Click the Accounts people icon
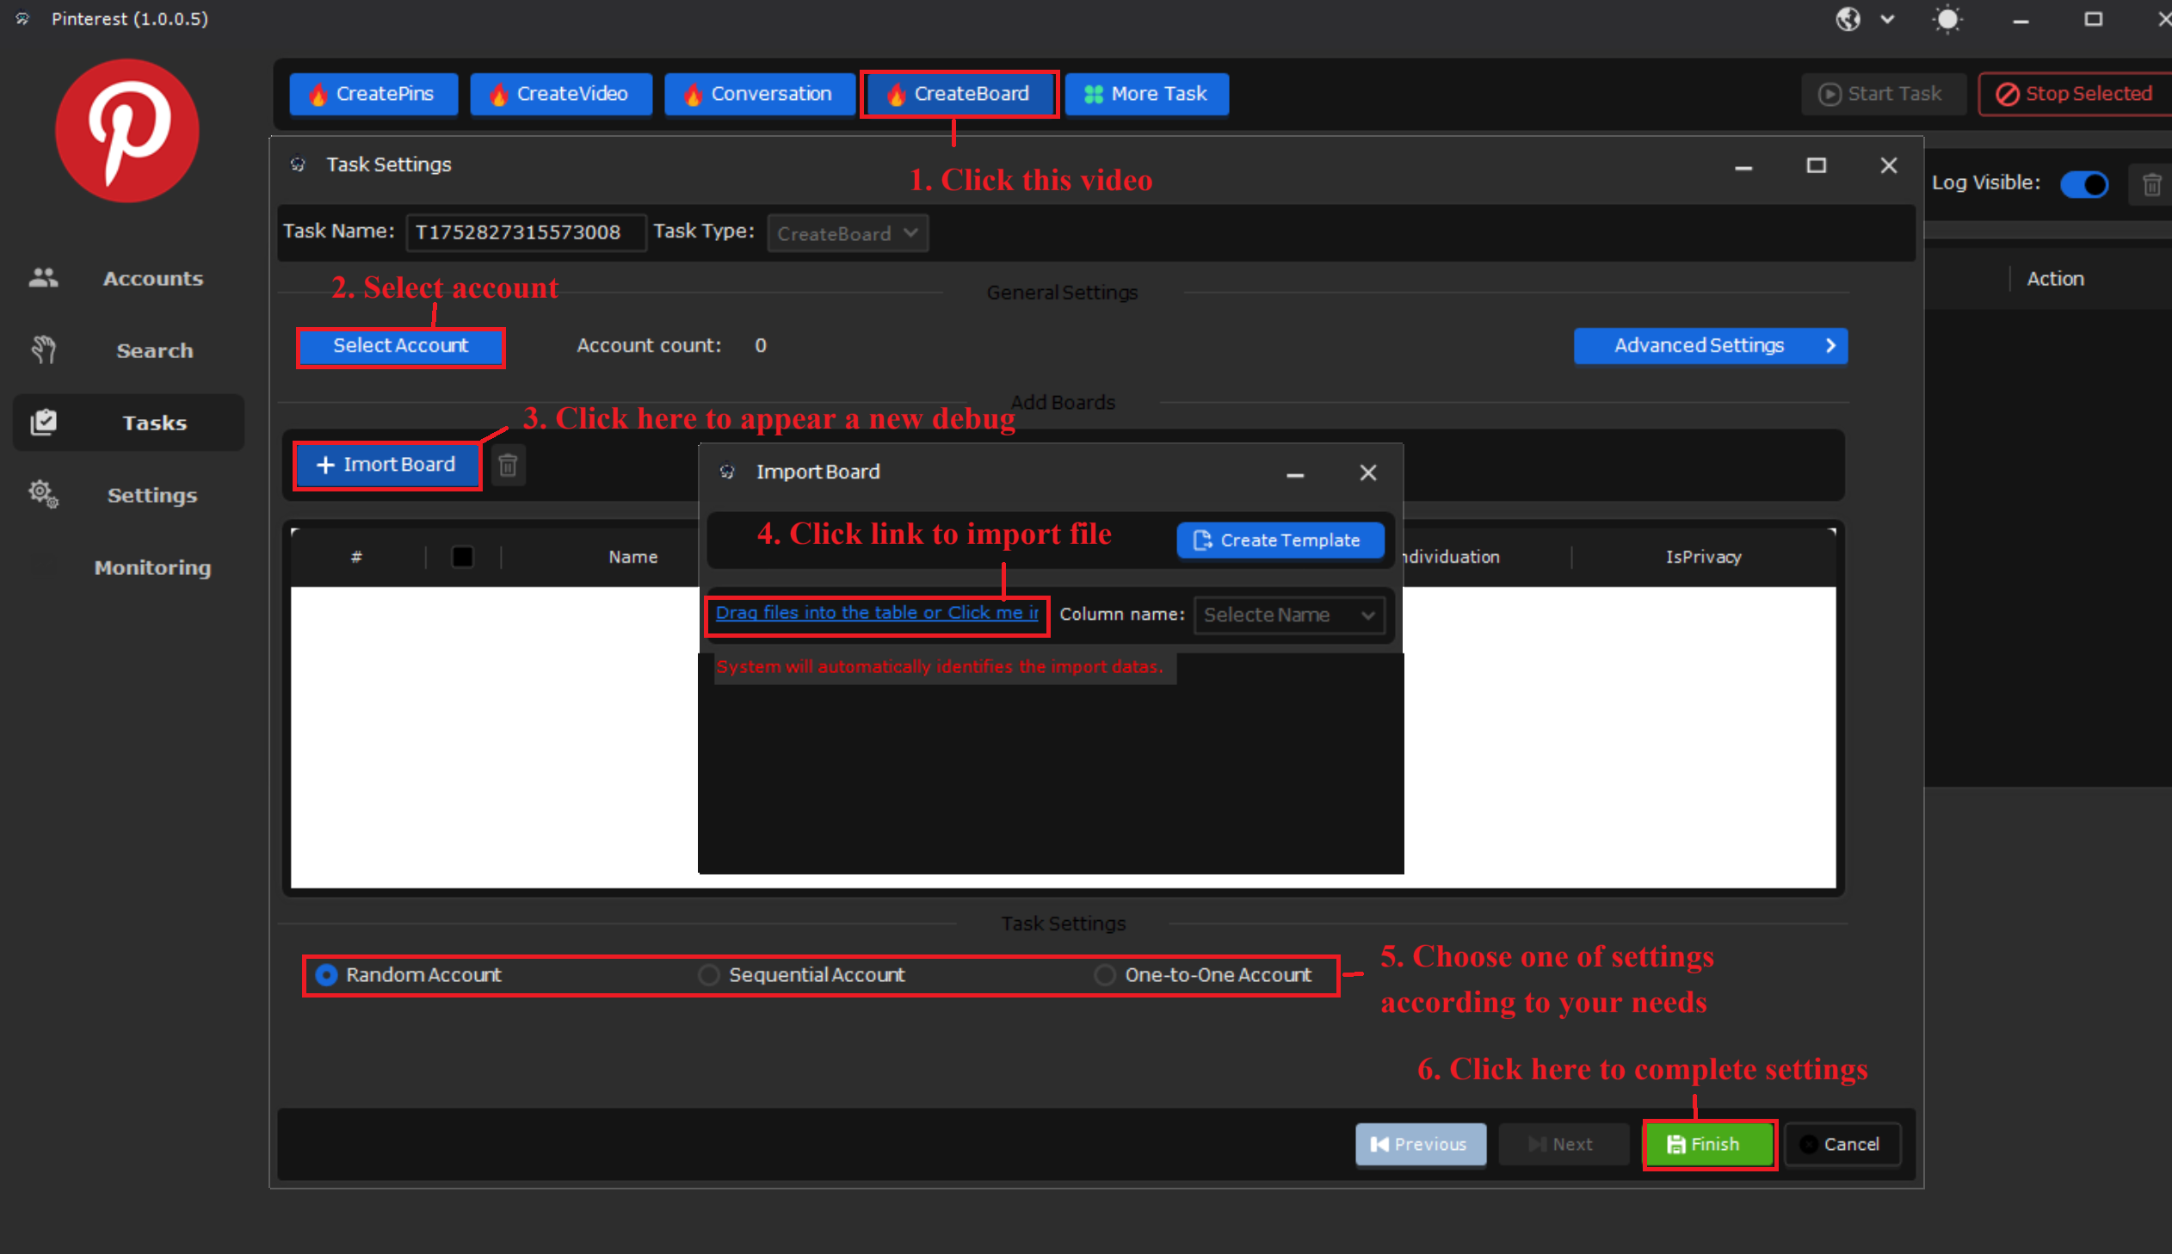The height and width of the screenshot is (1254, 2172). point(43,277)
